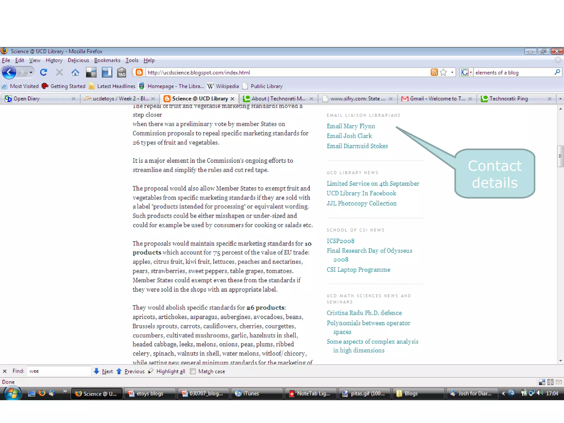
Task: Click the search magnifier icon
Action: pyautogui.click(x=557, y=72)
